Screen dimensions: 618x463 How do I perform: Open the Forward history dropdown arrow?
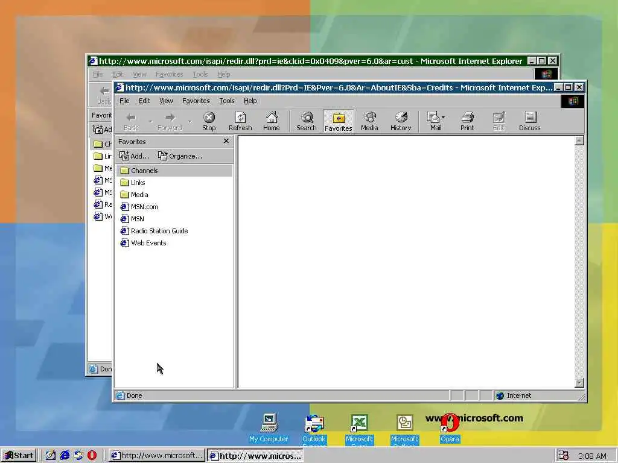click(190, 121)
